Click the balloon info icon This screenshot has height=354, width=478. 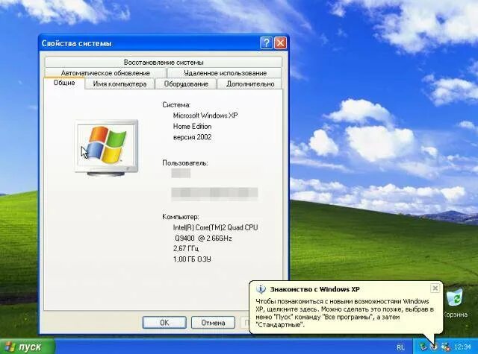pos(261,289)
